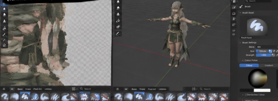Screen dimensions: 278x101
Task: Switch to the Pixel Art tab in 3D viewport asset shelf
Action: pyautogui.click(x=152, y=89)
